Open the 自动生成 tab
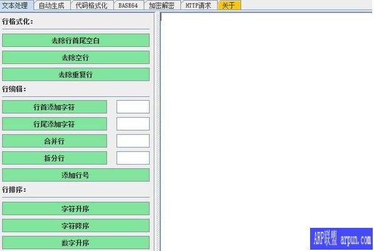The image size is (374, 251). pyautogui.click(x=52, y=5)
